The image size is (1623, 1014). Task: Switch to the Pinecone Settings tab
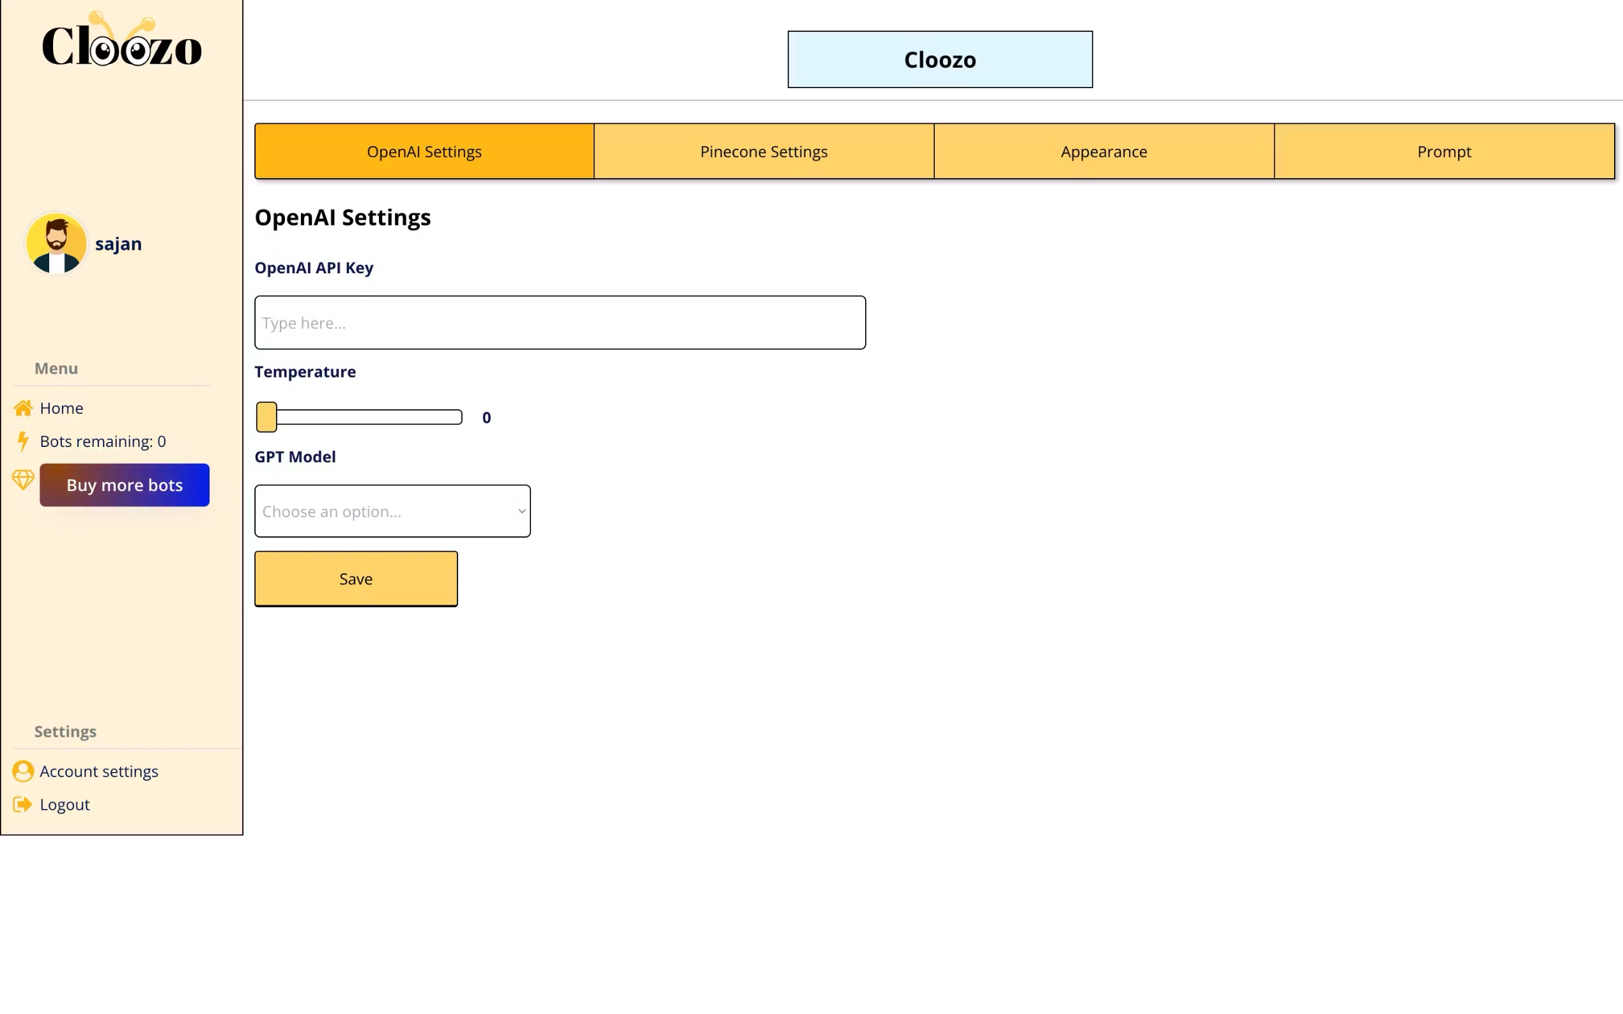[764, 151]
